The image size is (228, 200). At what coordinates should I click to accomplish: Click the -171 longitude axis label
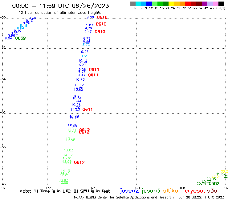pos(136,188)
